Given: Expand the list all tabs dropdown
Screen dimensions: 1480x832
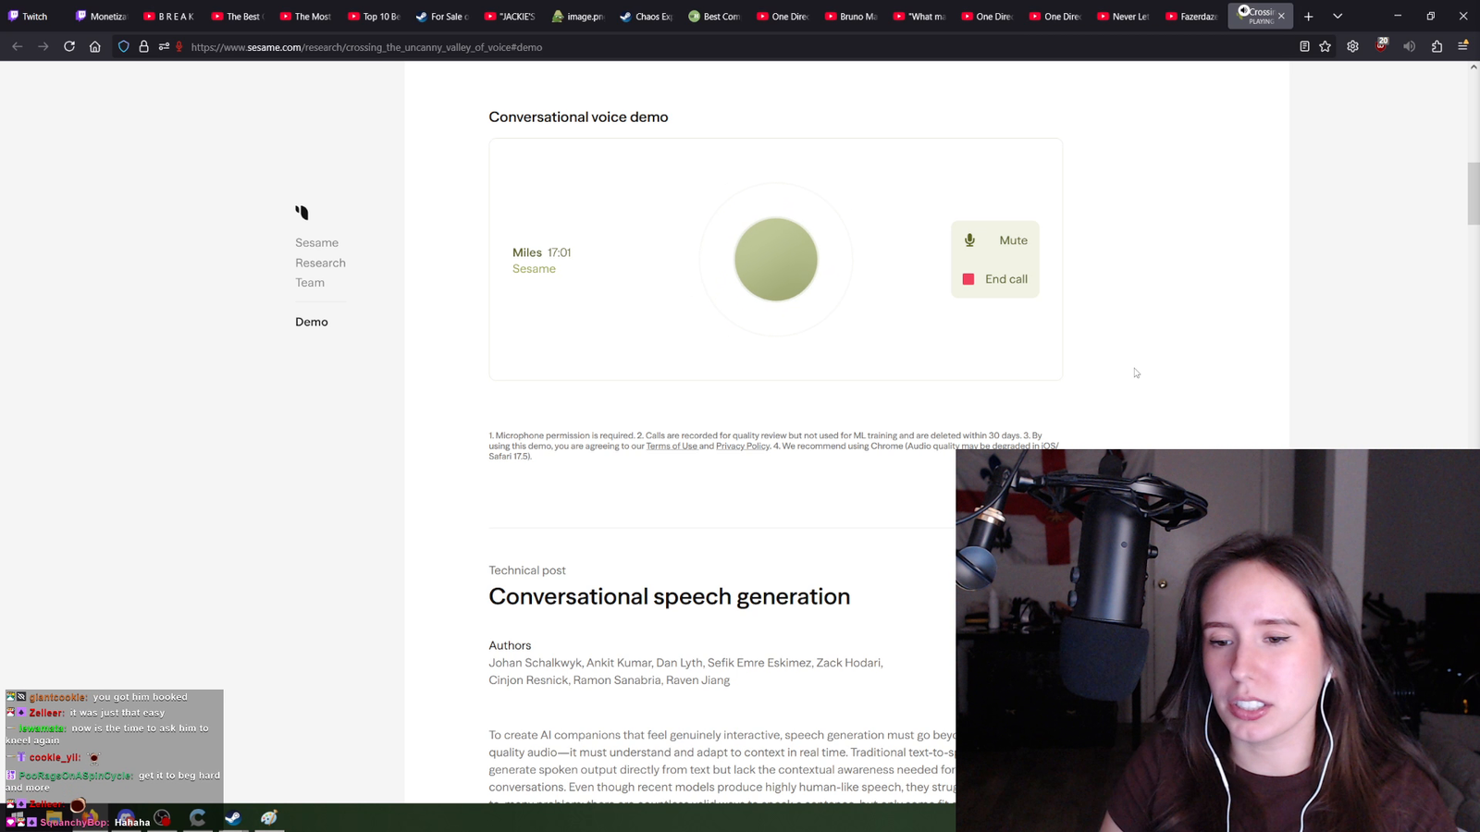Looking at the screenshot, I should click(x=1338, y=17).
